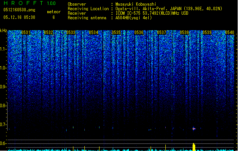Click the Receiving antenna field label
Image resolution: width=238 pixels, height=151 pixels.
click(x=87, y=18)
